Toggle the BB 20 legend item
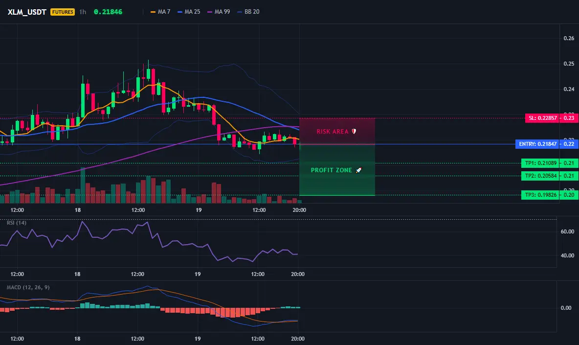The width and height of the screenshot is (579, 345). point(248,12)
